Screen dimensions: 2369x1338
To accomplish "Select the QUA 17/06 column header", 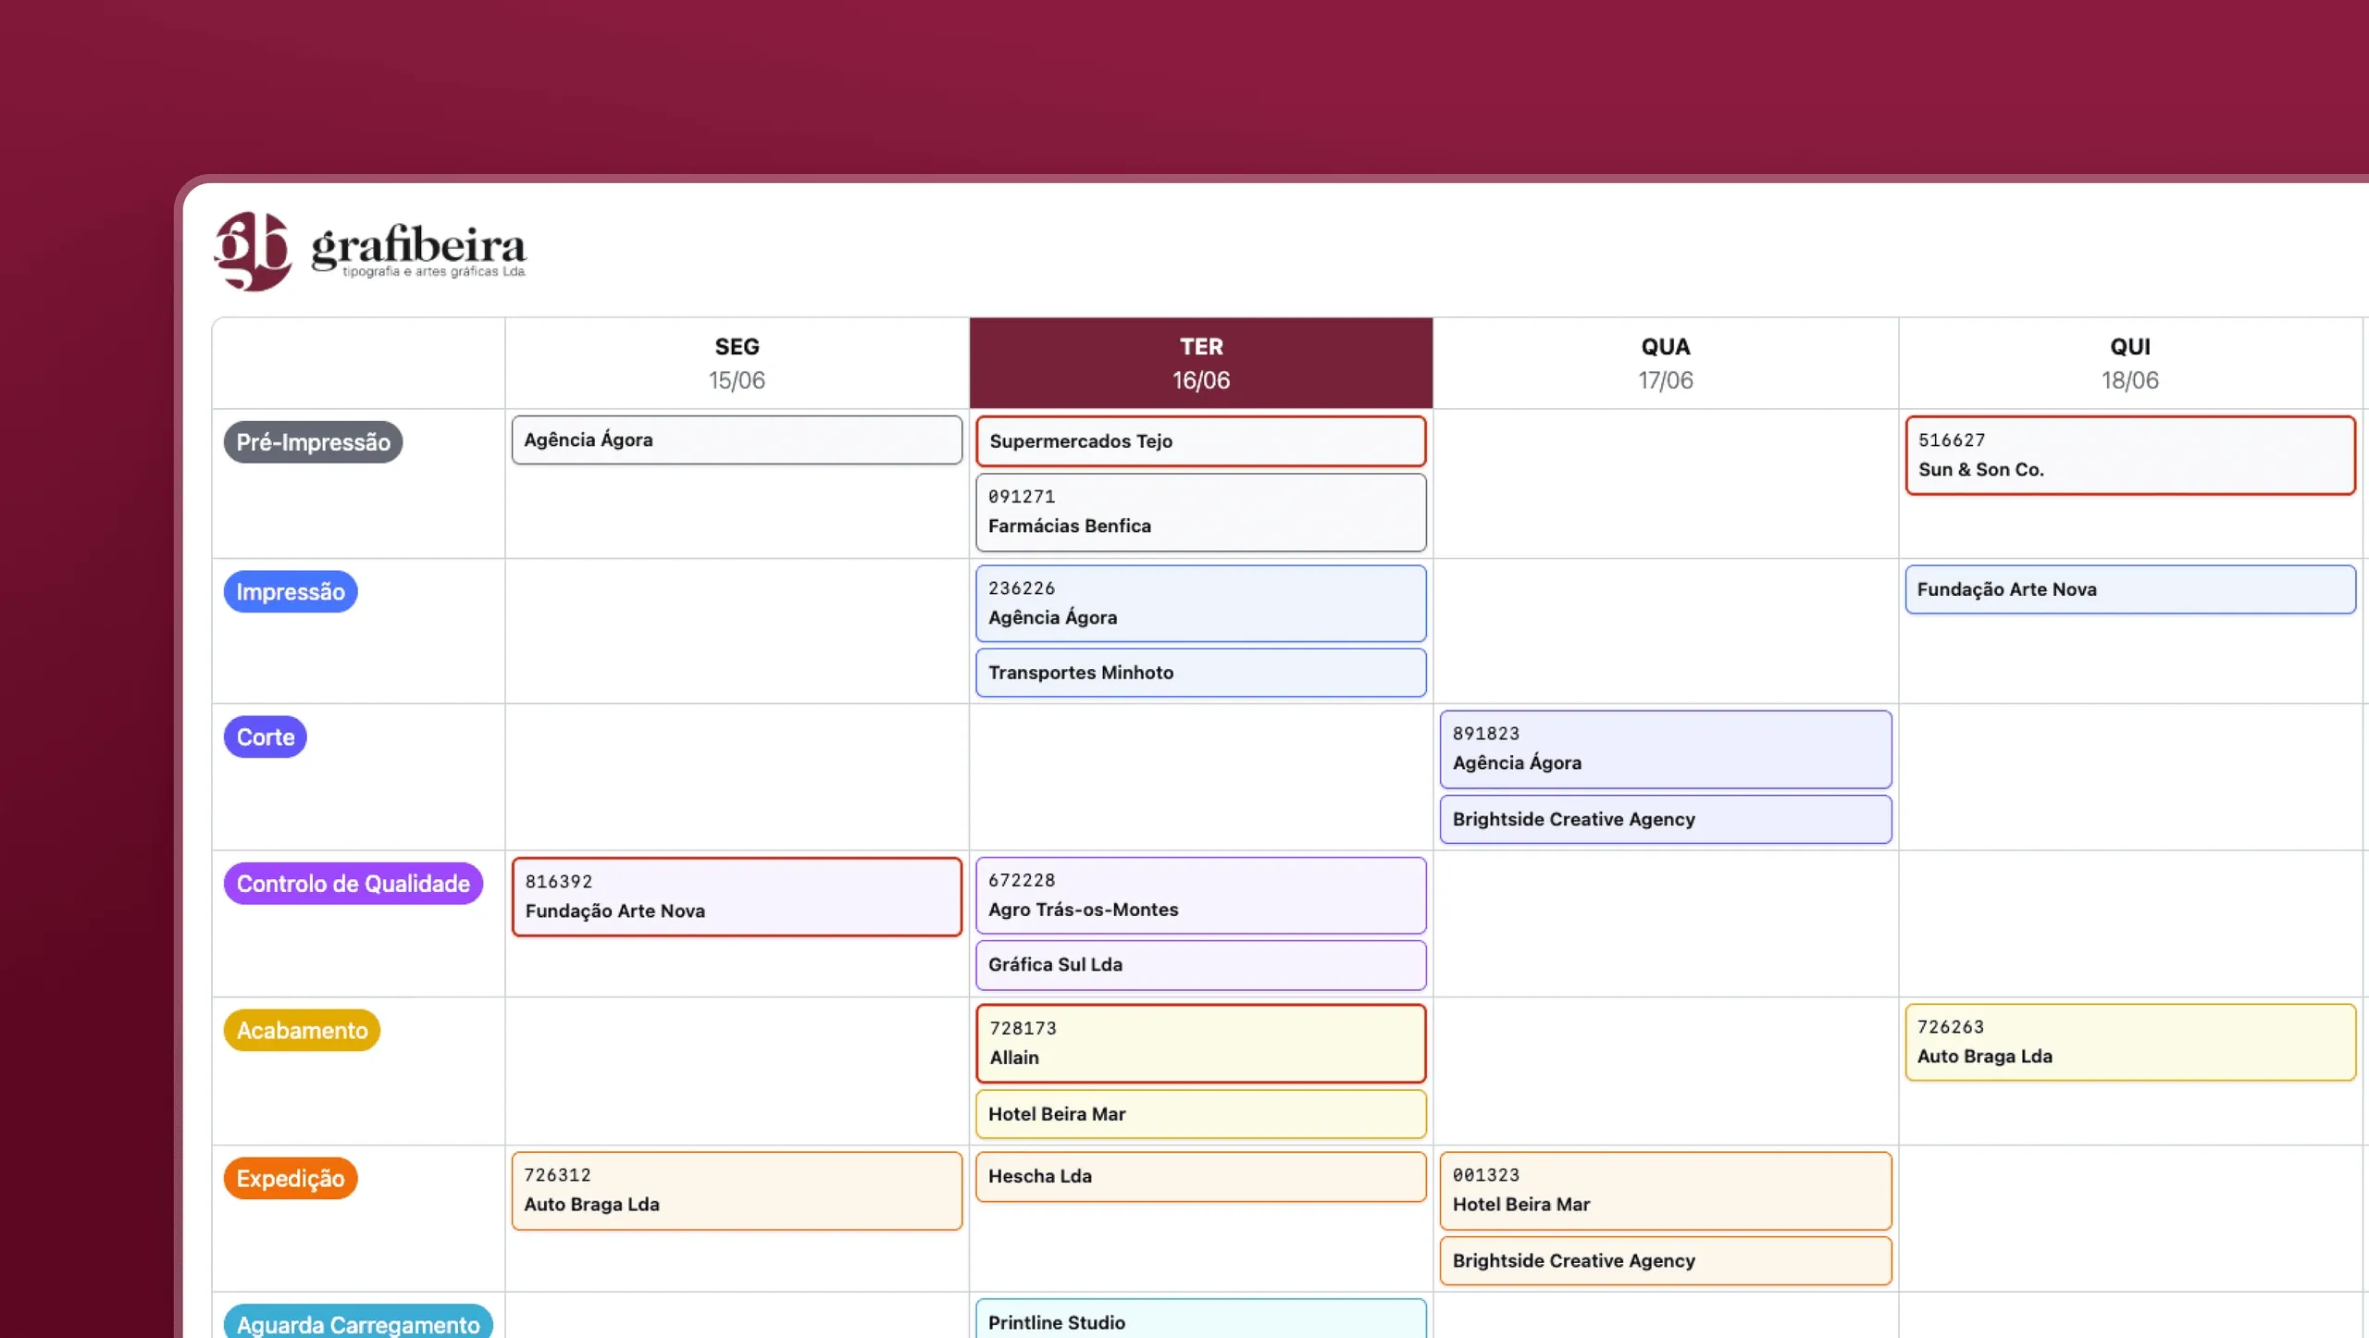I will [1666, 363].
